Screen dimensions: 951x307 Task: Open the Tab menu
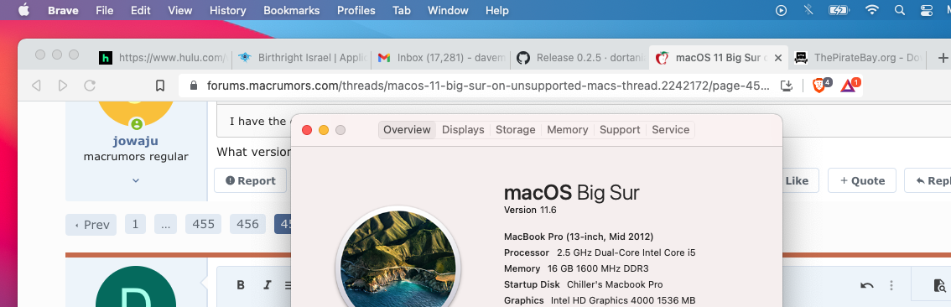[401, 10]
